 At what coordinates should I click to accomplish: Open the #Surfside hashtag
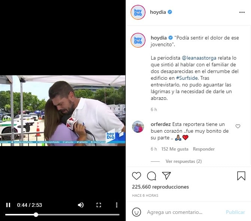coord(187,78)
